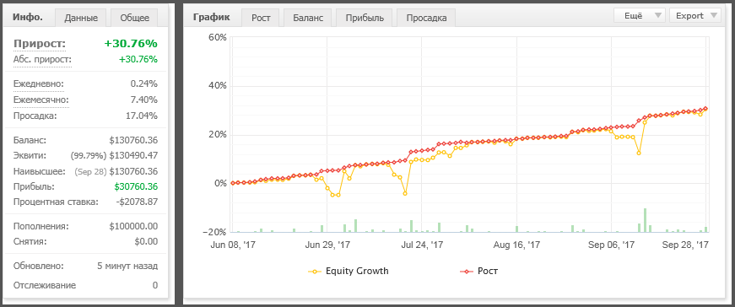
Task: Click the Эквити value $130490.47
Action: click(133, 156)
